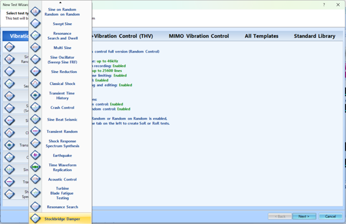Select the Multi Sine test icon
The image size is (346, 224).
pos(35,48)
